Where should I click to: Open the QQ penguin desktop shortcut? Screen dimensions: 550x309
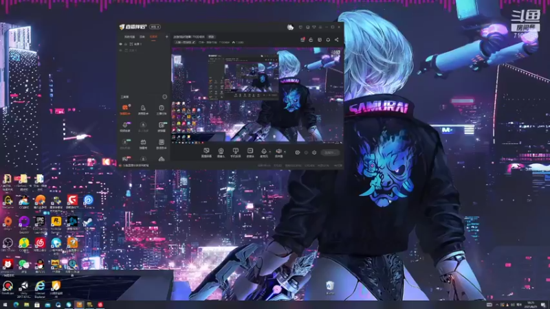pos(40,265)
